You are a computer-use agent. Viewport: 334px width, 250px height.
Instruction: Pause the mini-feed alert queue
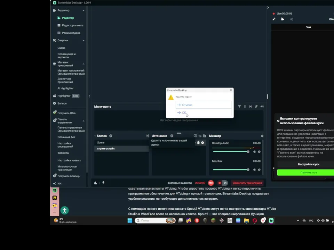[x=245, y=107]
